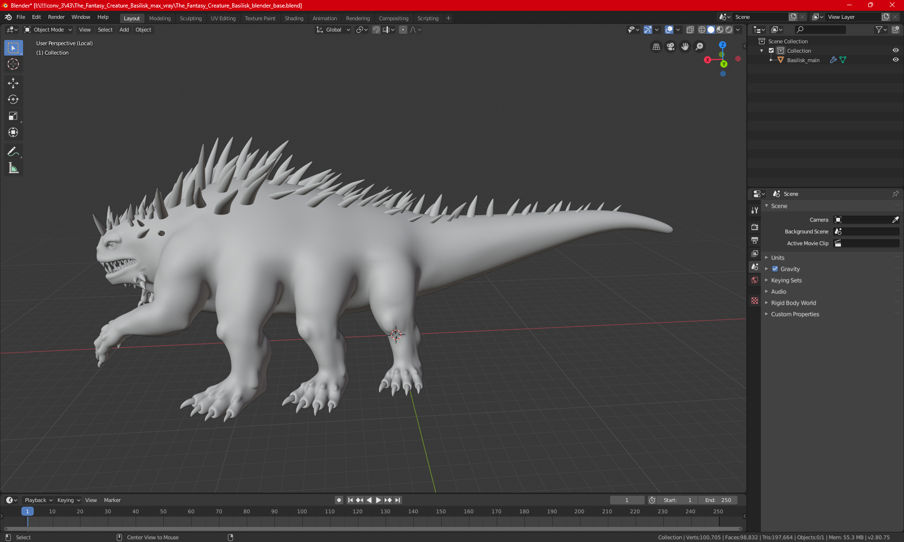Viewport: 904px width, 542px height.
Task: Select the Rotate tool
Action: point(13,99)
